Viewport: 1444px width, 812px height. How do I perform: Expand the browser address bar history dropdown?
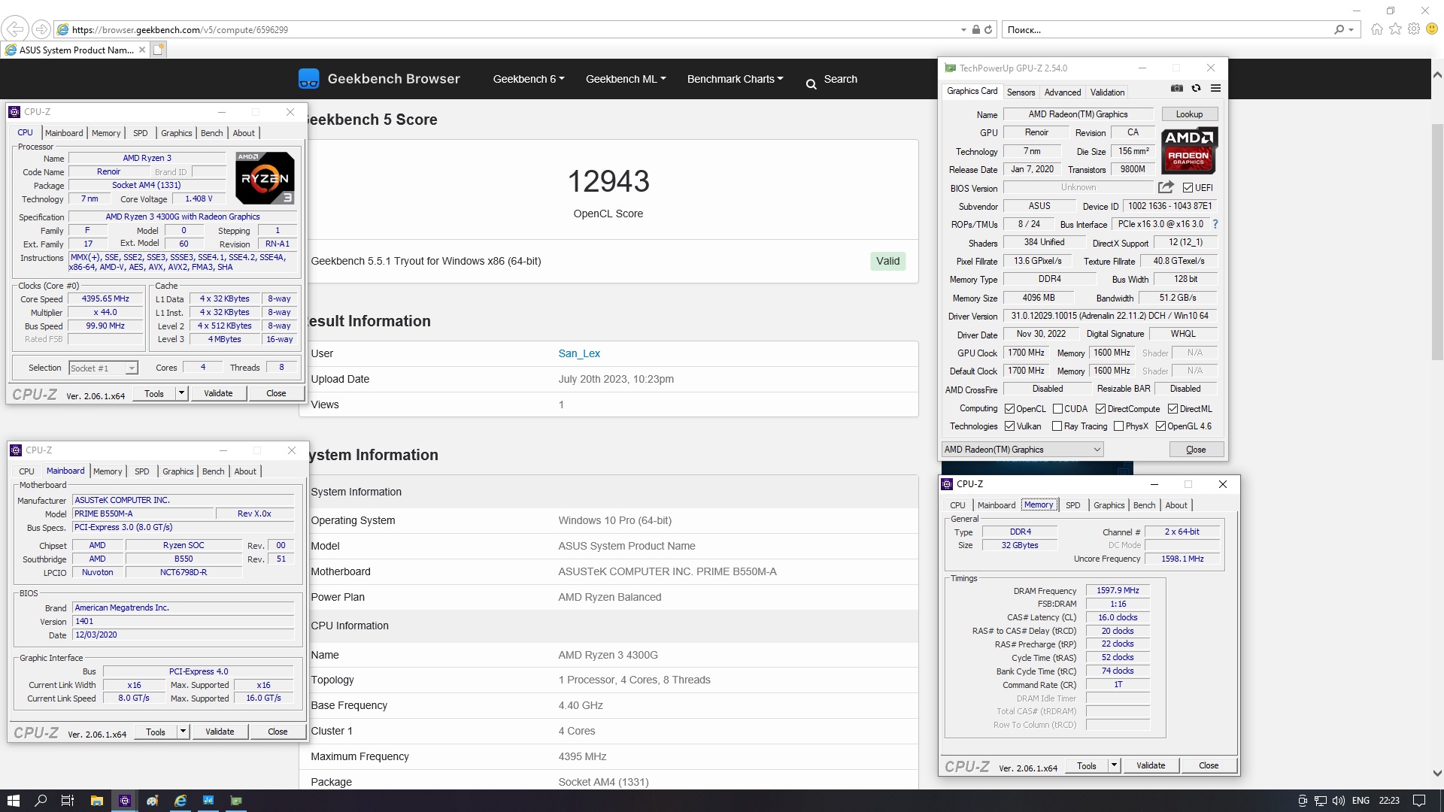963,30
